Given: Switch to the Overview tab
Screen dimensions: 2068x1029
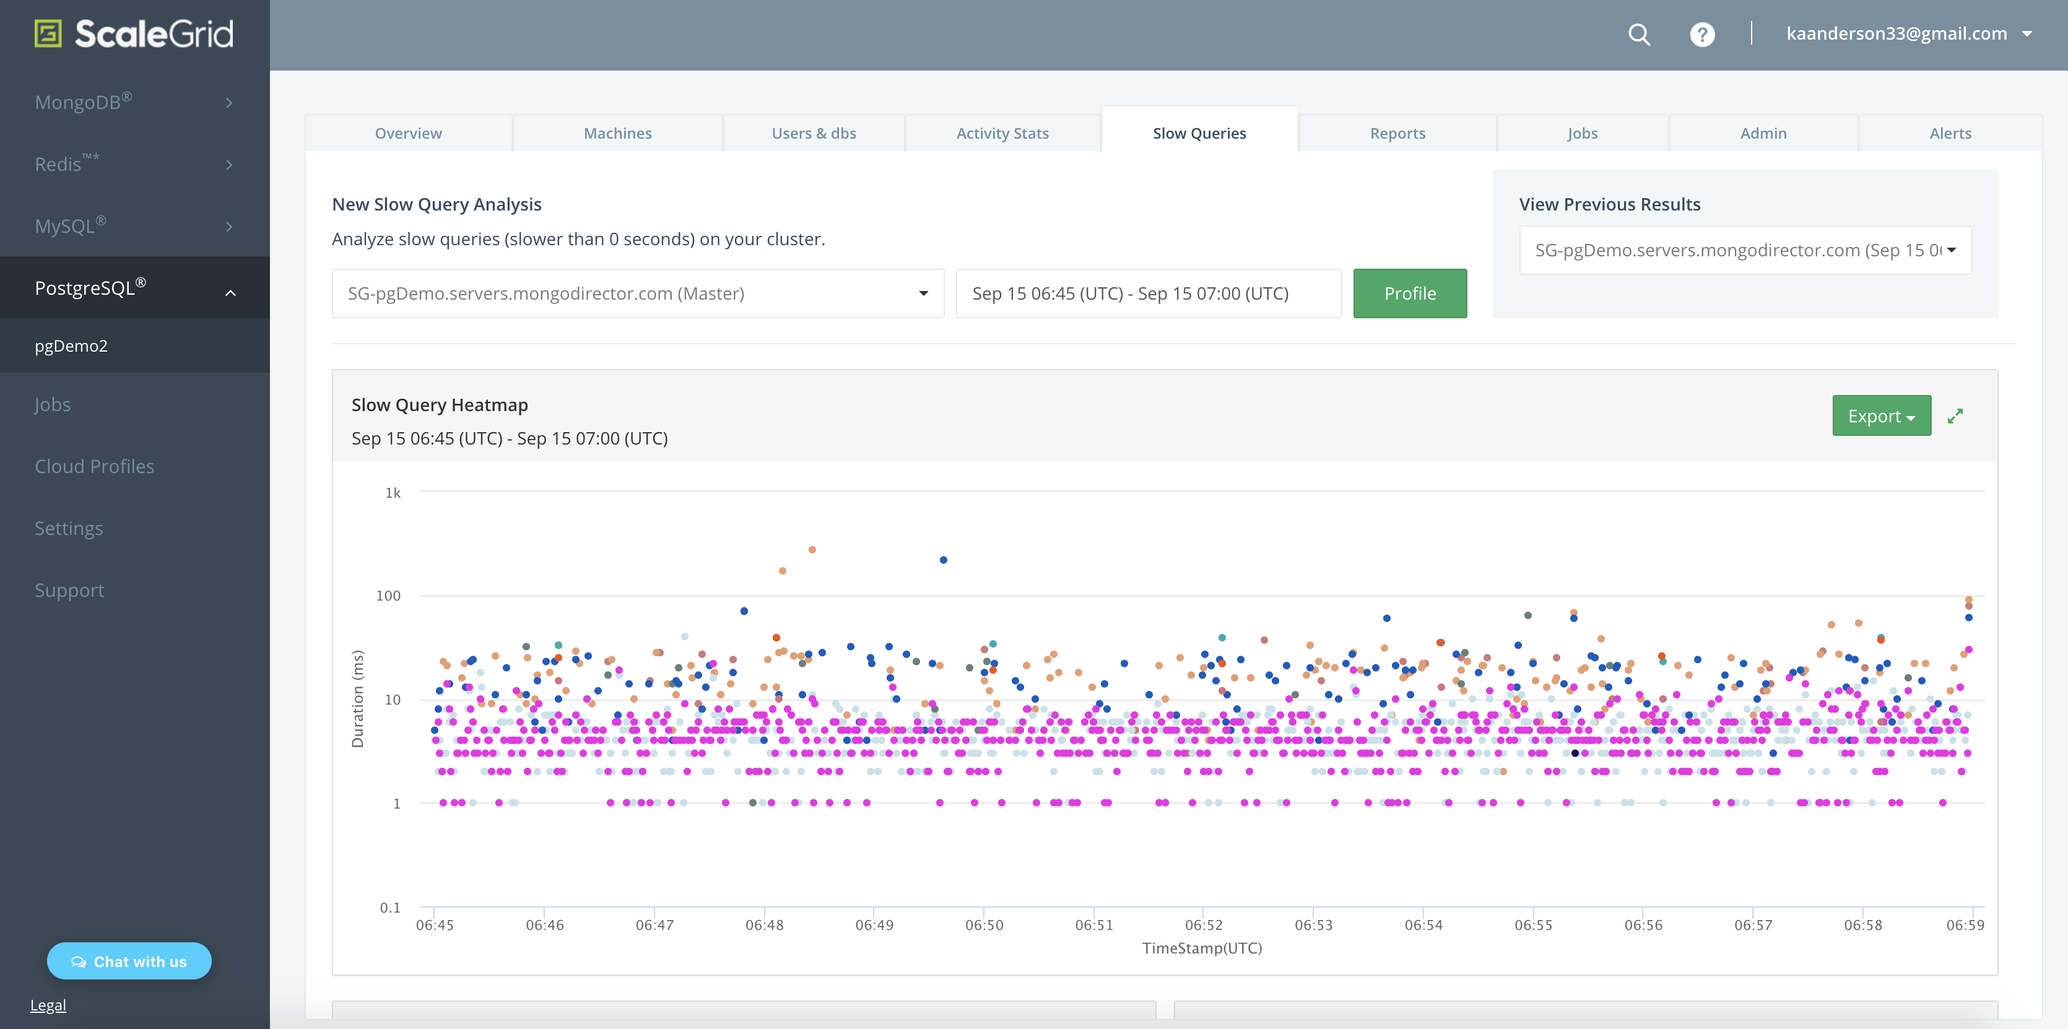Looking at the screenshot, I should pyautogui.click(x=407, y=132).
